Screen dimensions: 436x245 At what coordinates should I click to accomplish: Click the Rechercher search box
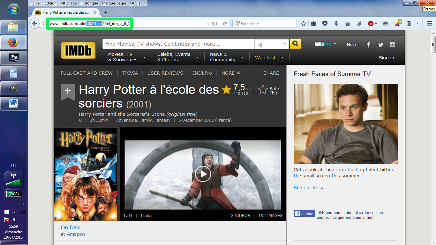click(265, 24)
